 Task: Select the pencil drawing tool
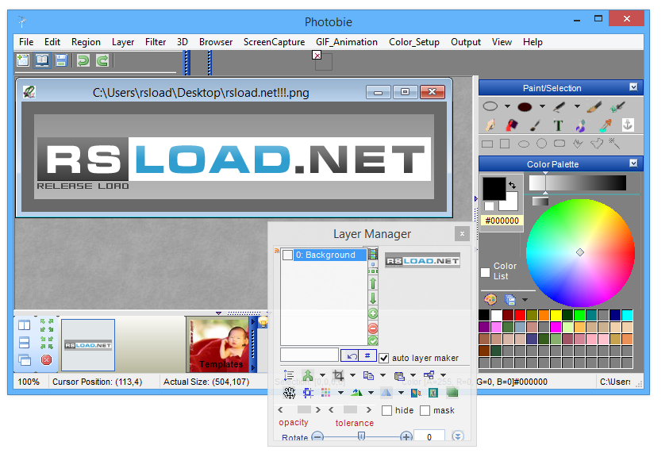click(559, 106)
